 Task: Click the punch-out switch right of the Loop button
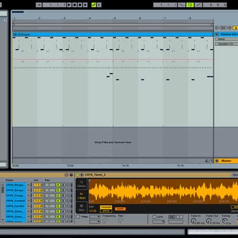point(198,5)
